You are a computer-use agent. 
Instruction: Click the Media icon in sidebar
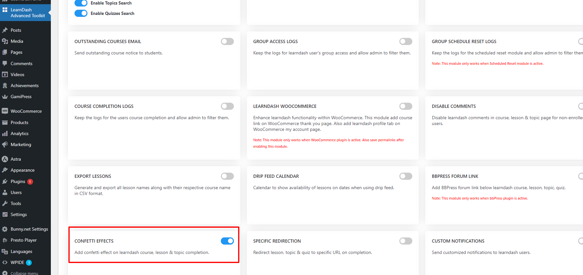coord(5,41)
